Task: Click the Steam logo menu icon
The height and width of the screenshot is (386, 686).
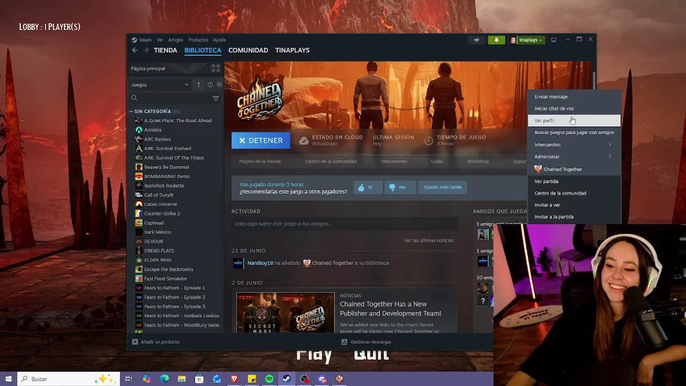Action: tap(135, 40)
